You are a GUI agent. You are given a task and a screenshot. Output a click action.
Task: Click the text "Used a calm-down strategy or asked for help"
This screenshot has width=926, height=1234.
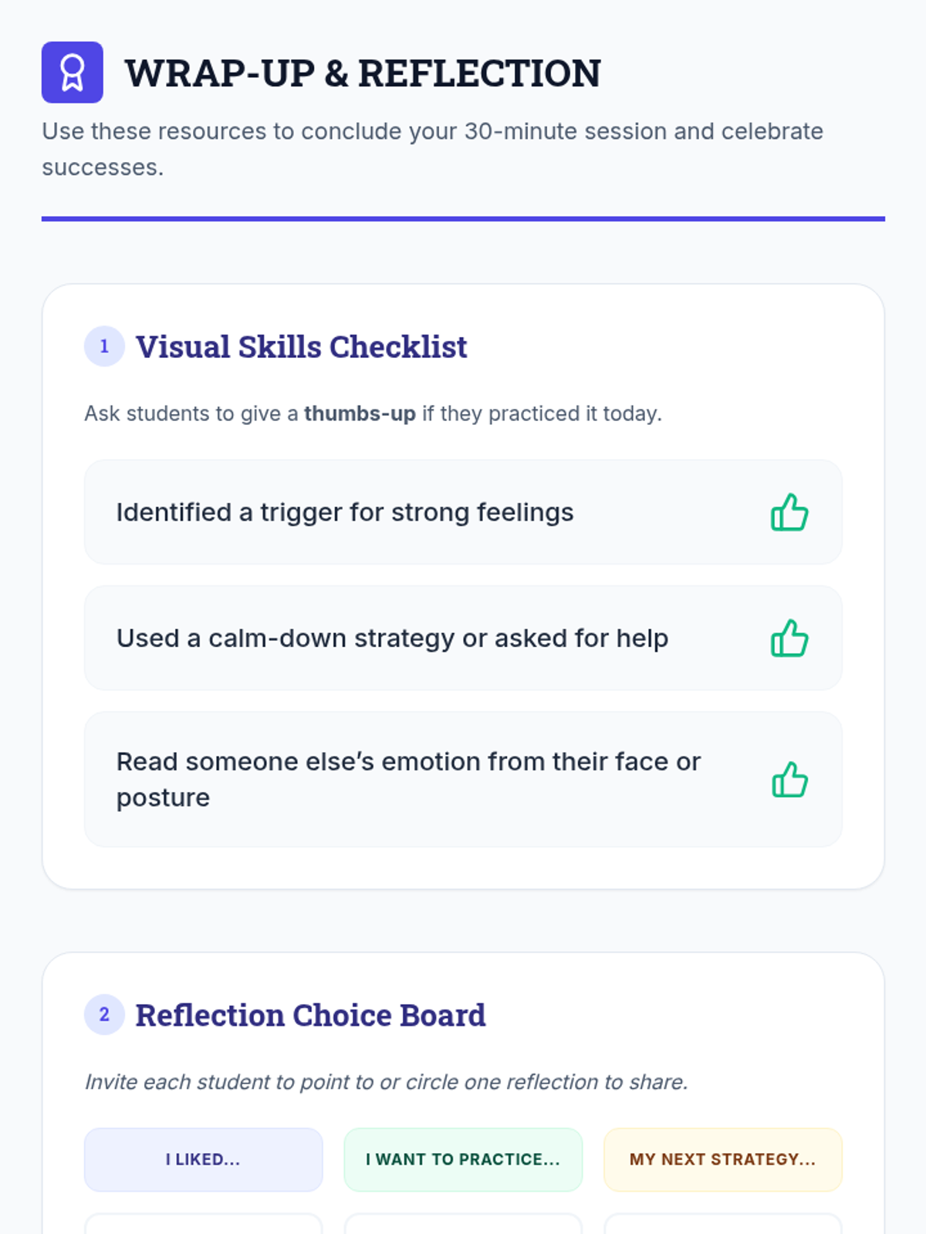click(x=392, y=639)
